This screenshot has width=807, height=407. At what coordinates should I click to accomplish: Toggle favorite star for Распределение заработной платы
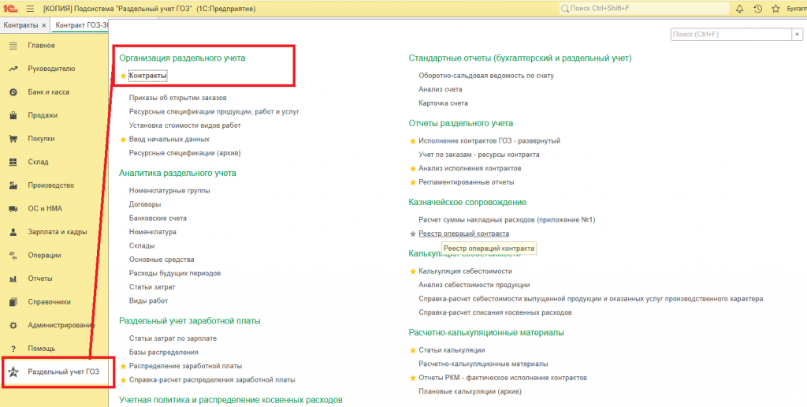[x=123, y=366]
